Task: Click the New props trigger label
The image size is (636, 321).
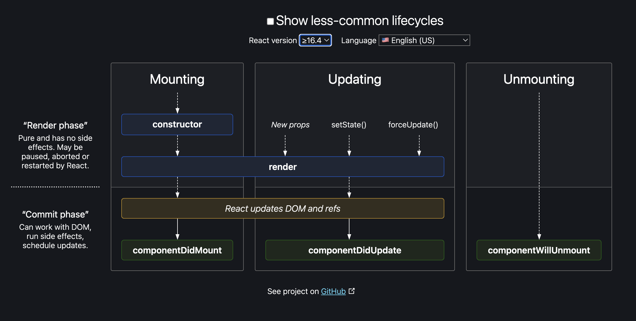Action: tap(290, 125)
